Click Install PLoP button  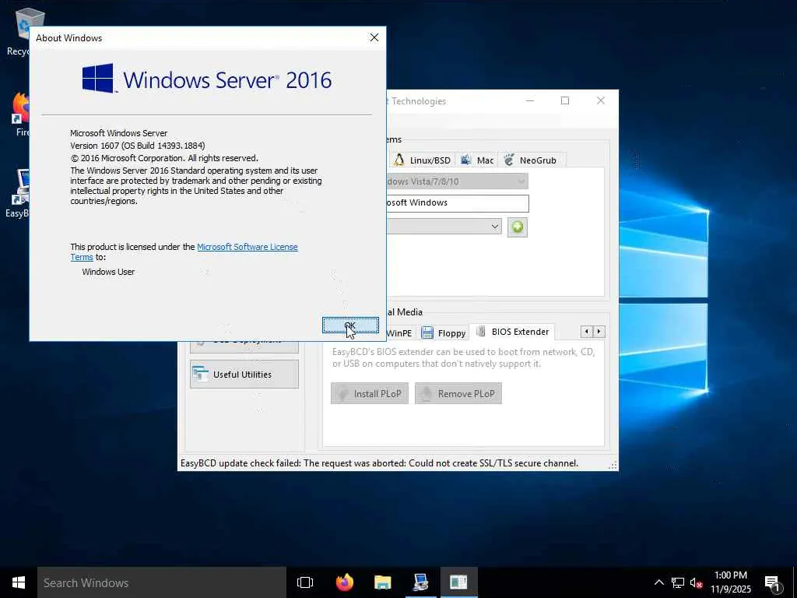[370, 393]
